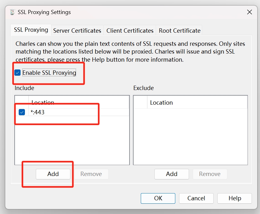Add a new location to Exclude list

pyautogui.click(x=172, y=174)
